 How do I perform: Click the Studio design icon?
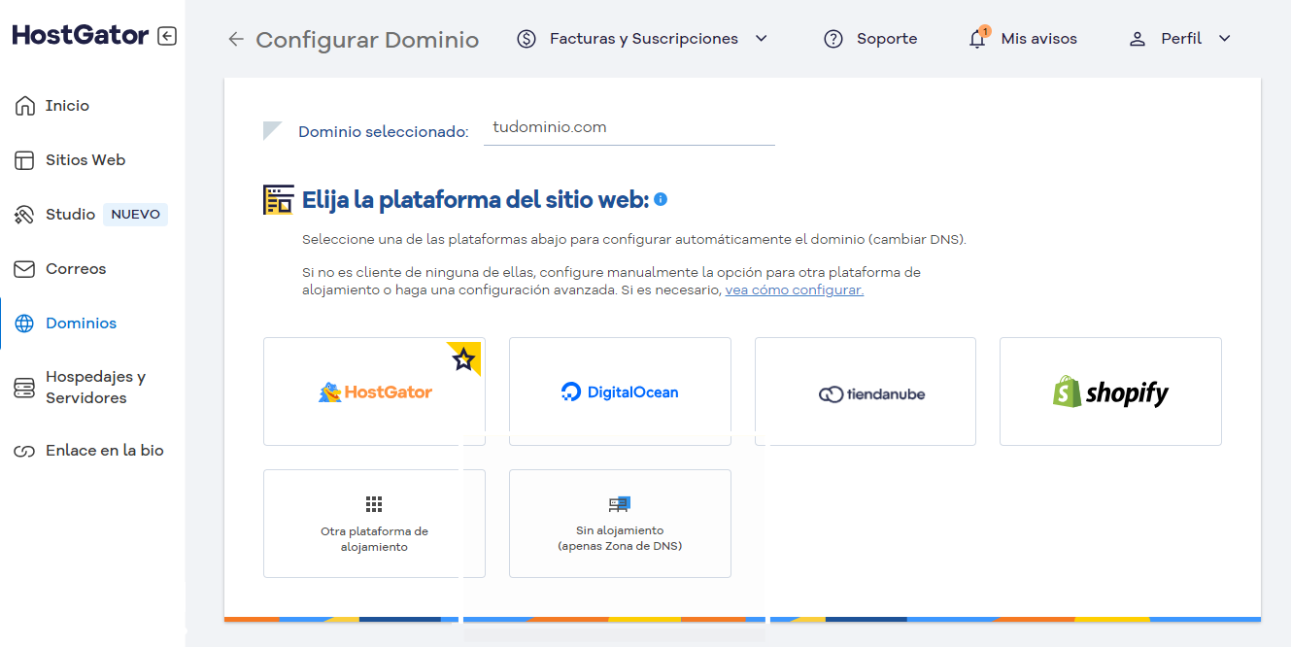coord(24,215)
